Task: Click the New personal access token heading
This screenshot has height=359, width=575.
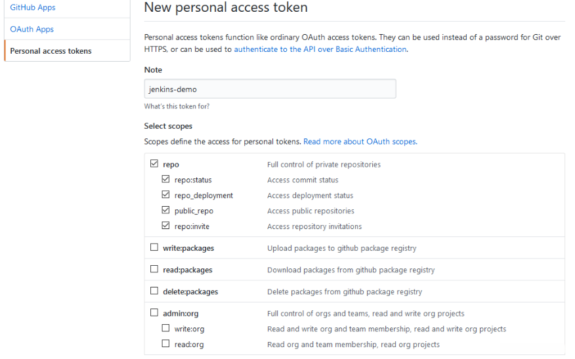Action: click(226, 8)
